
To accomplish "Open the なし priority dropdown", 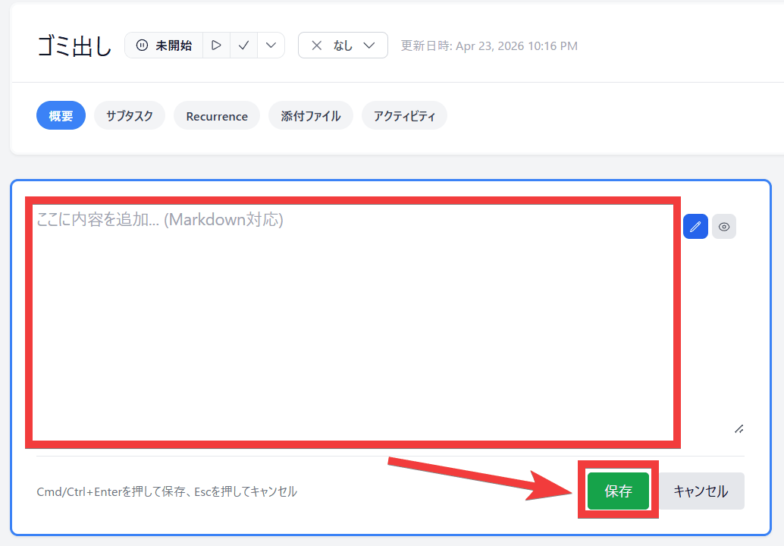I will coord(368,45).
